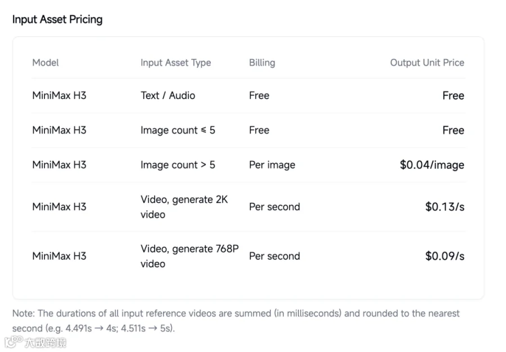Image resolution: width=506 pixels, height=352 pixels.
Task: Select the Model column header
Action: click(46, 63)
